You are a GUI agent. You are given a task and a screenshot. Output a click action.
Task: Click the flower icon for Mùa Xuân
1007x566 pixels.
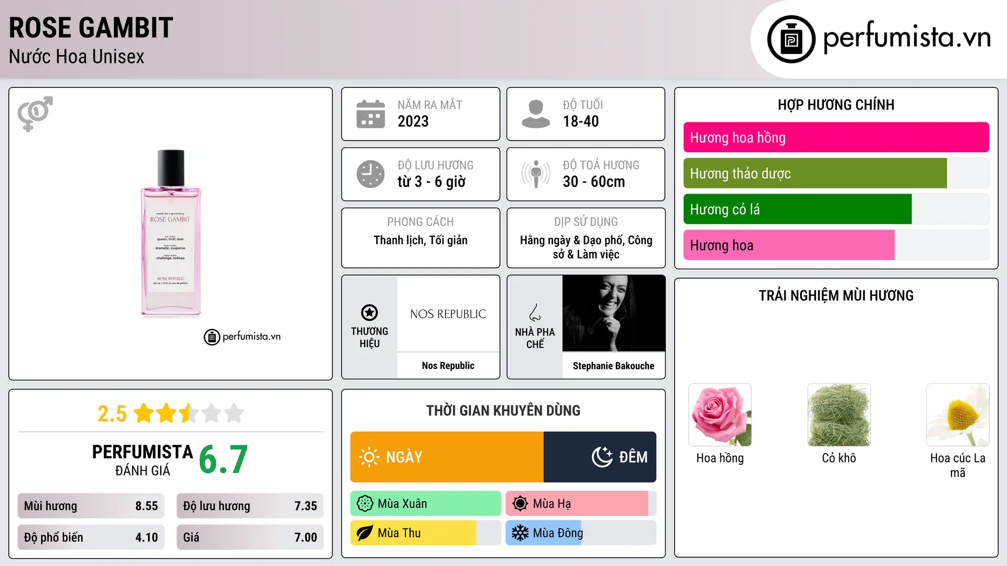click(x=365, y=504)
